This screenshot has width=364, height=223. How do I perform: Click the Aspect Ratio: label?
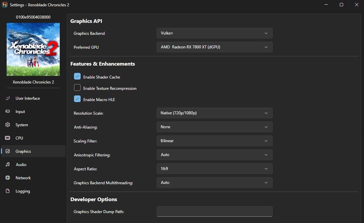85,169
